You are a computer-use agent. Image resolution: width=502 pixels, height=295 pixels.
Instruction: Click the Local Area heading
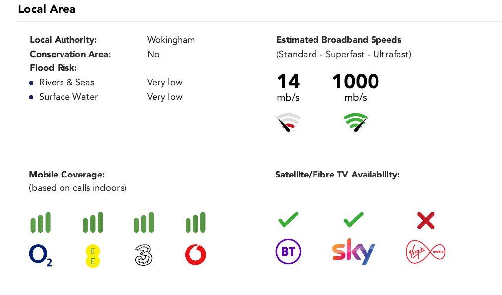tap(47, 9)
